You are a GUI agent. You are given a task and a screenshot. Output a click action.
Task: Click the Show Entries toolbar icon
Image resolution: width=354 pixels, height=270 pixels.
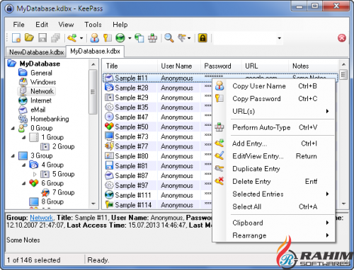point(182,37)
